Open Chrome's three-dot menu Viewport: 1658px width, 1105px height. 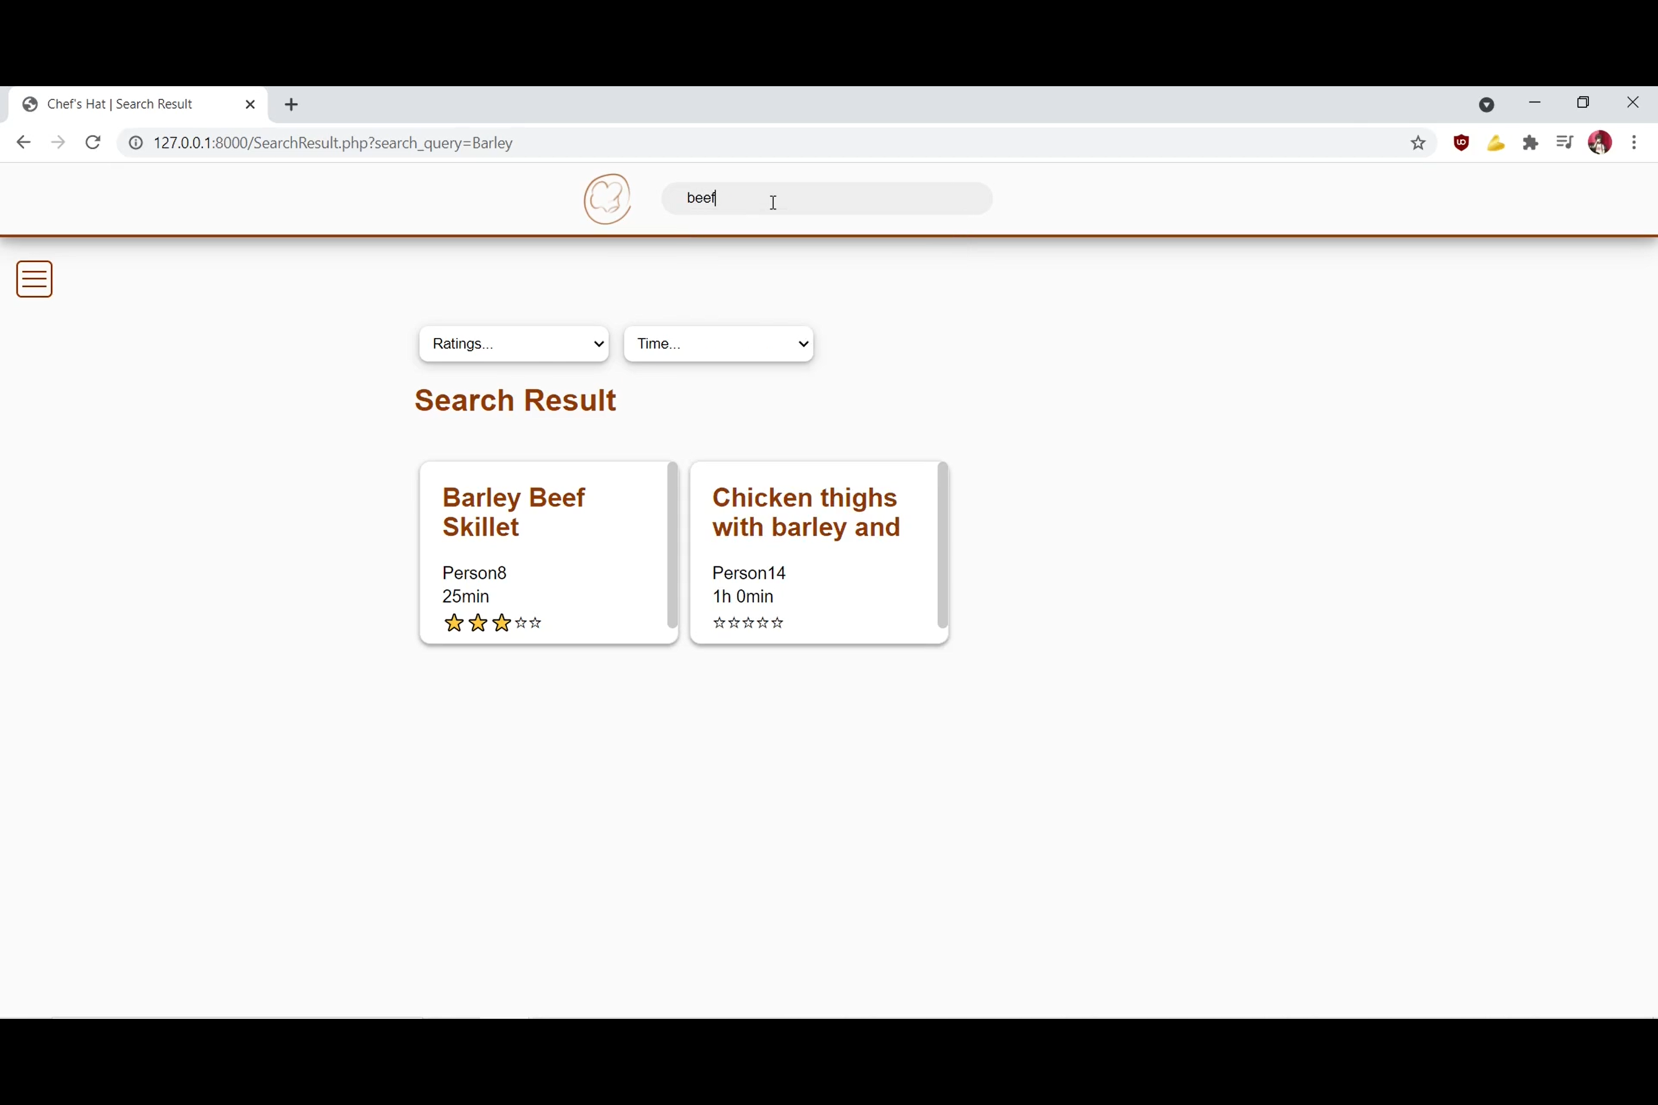tap(1634, 143)
